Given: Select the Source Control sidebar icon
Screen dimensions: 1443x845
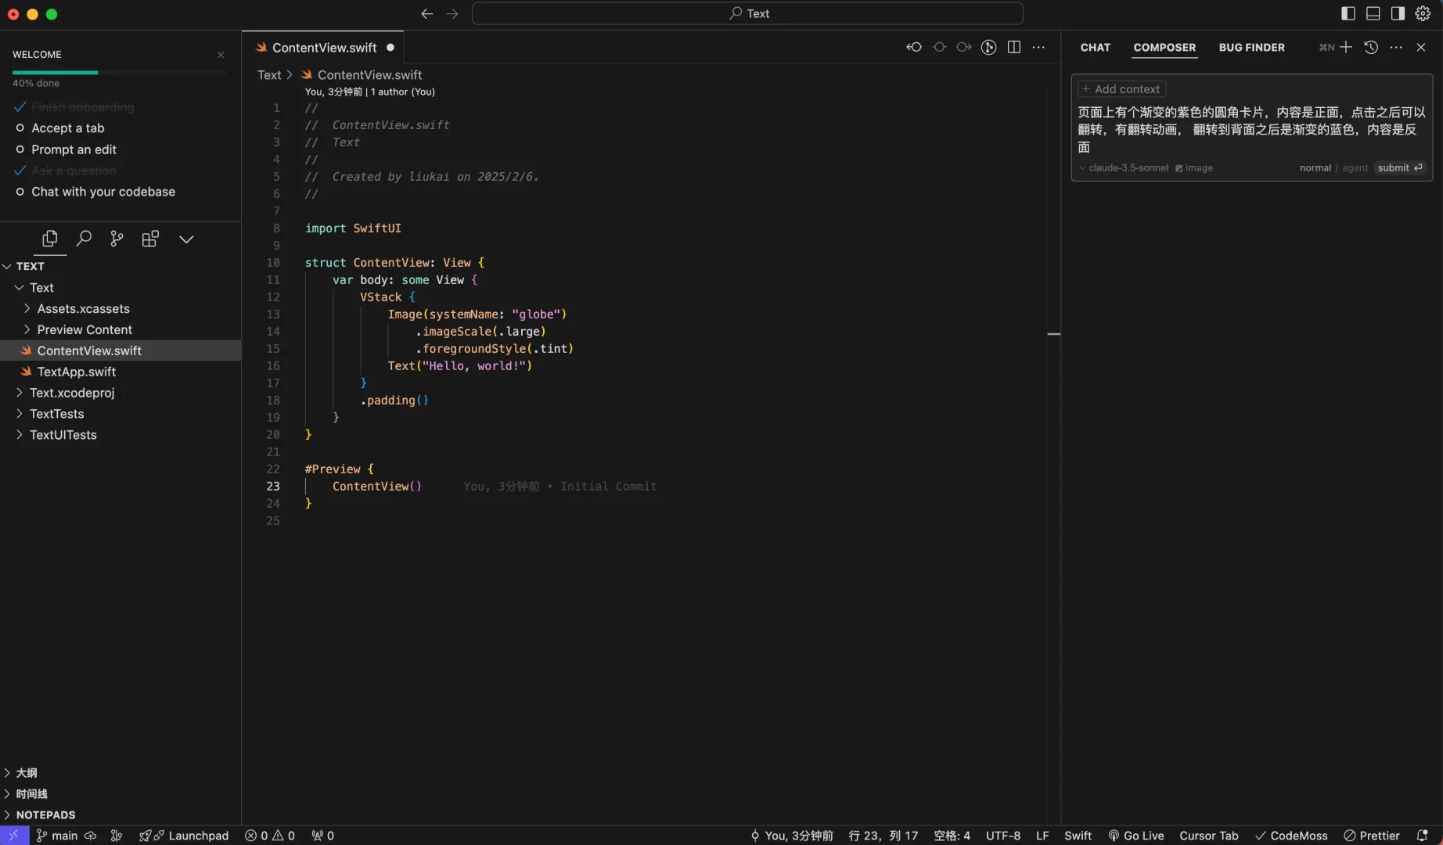Looking at the screenshot, I should (117, 239).
